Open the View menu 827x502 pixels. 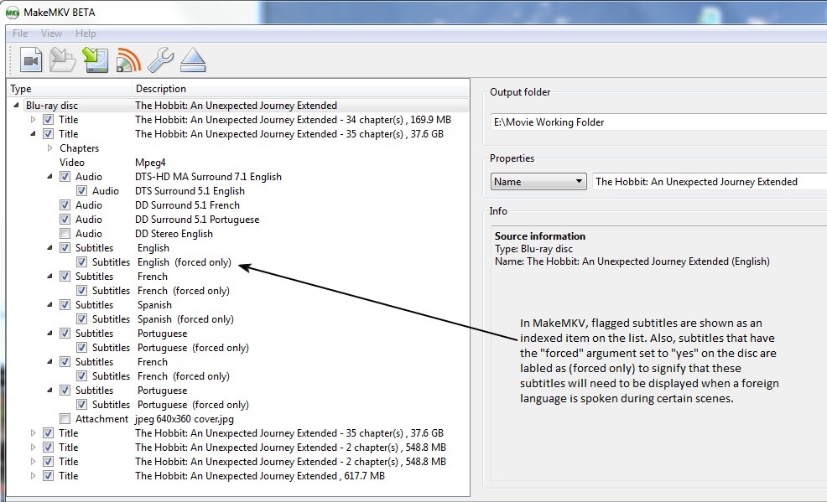point(52,34)
